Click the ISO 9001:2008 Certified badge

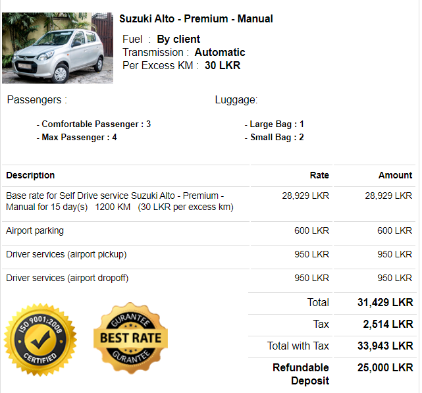point(40,340)
